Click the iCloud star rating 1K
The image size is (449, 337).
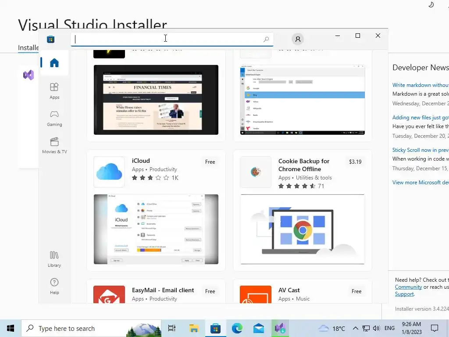pyautogui.click(x=155, y=178)
